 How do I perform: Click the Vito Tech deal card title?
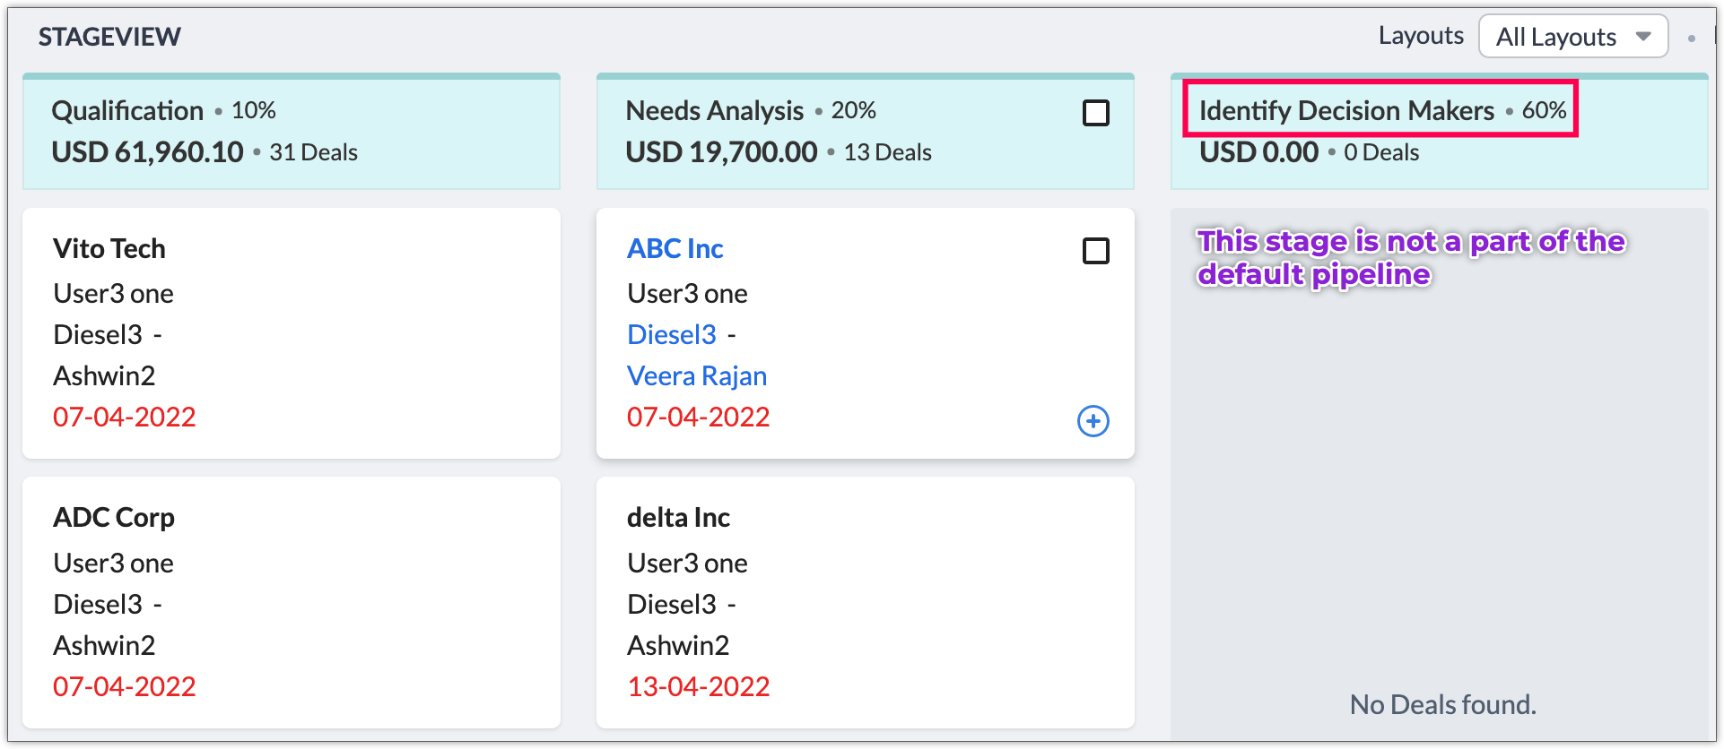(x=109, y=248)
